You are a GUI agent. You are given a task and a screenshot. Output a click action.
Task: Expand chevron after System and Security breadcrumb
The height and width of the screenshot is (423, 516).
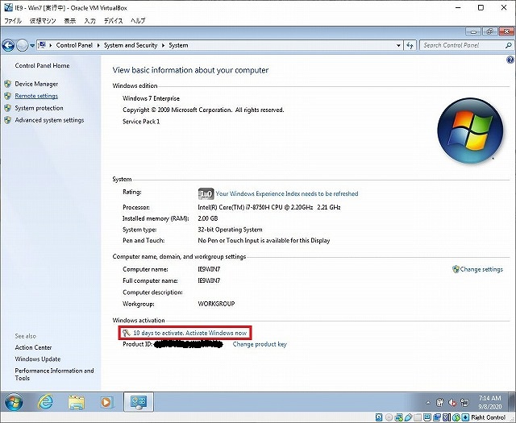point(163,45)
